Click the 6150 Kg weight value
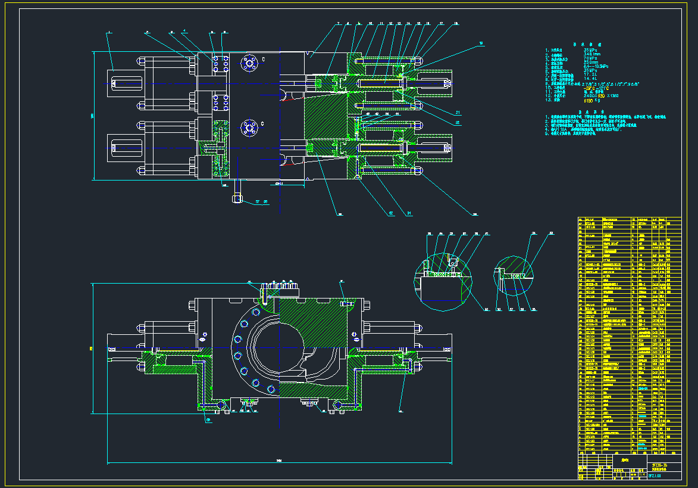 [591, 101]
